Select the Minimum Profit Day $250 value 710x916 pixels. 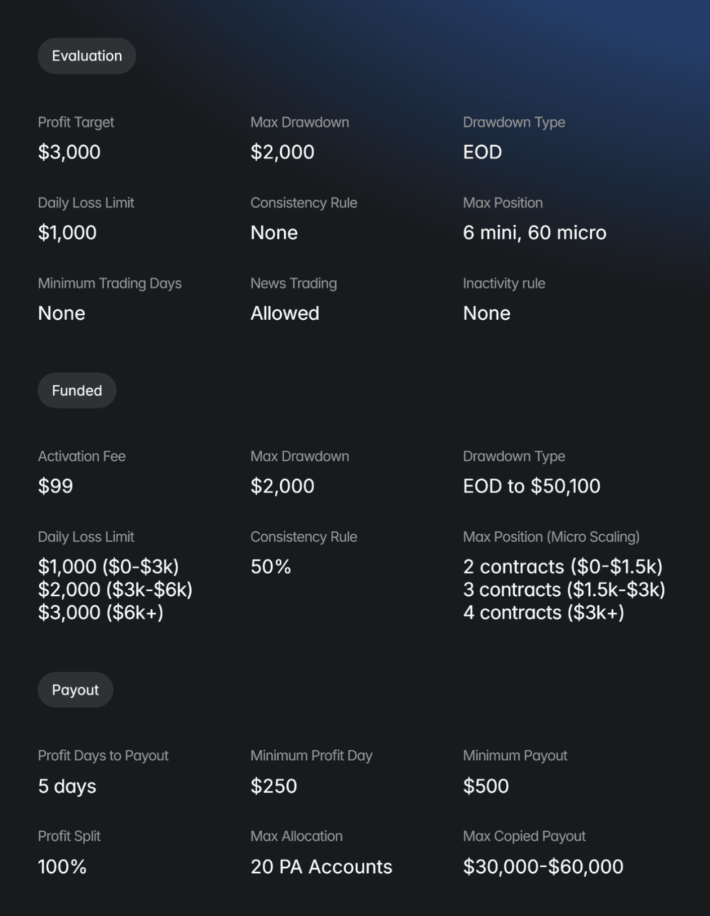(273, 786)
